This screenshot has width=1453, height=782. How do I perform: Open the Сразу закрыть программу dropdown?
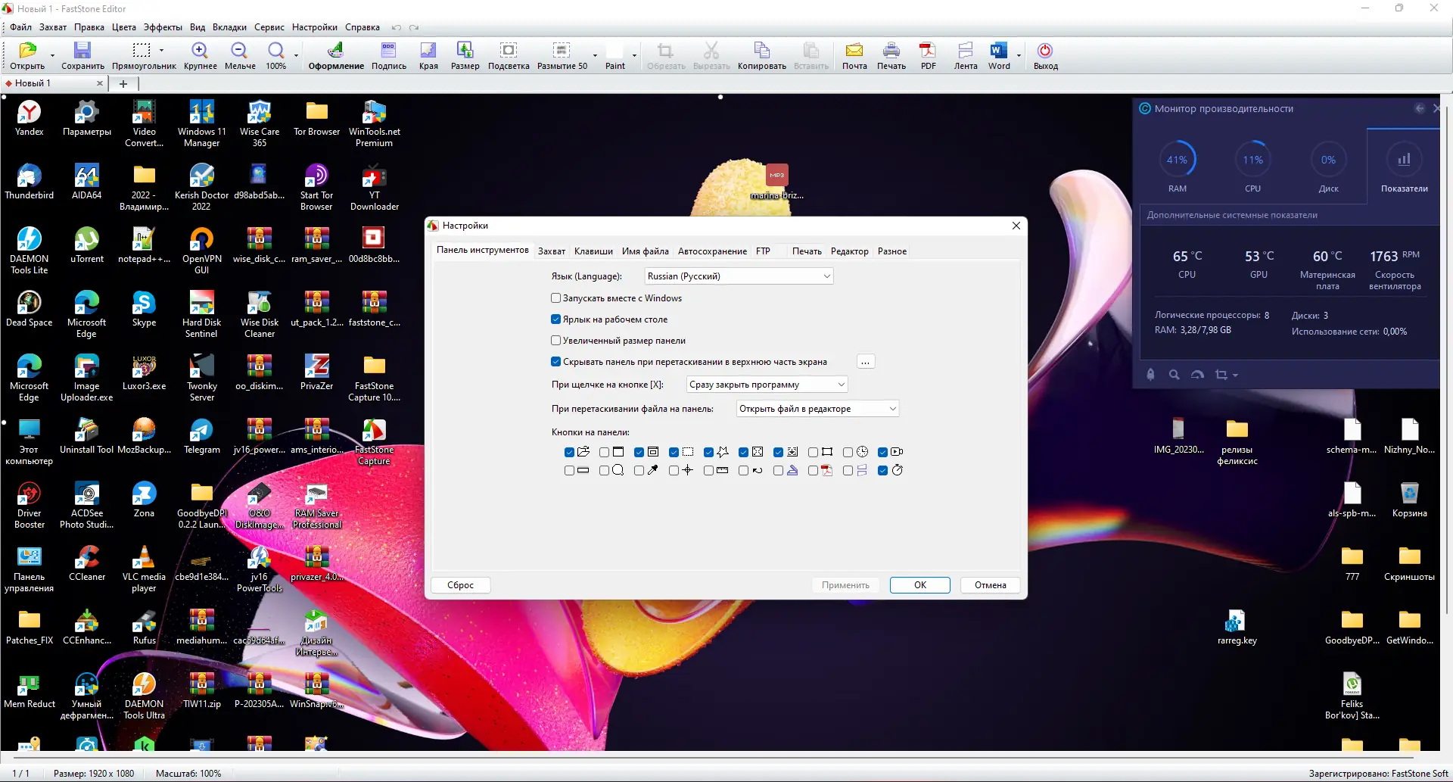point(767,385)
